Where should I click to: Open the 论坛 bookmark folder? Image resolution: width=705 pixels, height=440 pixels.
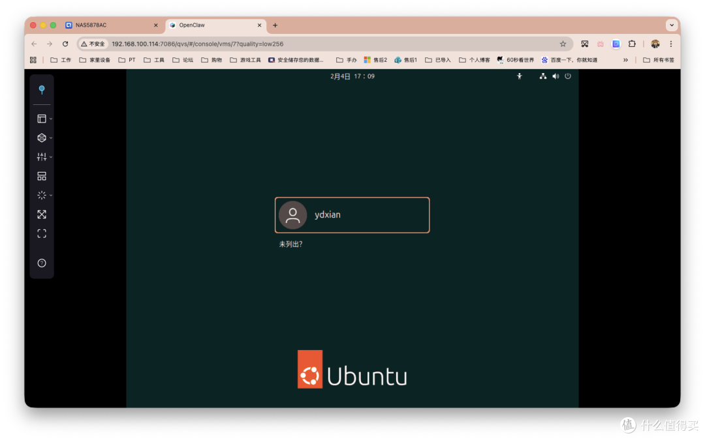(x=183, y=60)
